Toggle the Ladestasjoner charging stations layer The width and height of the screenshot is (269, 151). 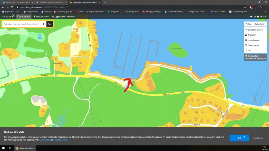coord(256,40)
